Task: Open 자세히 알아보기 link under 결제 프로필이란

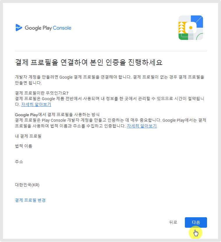Action: pyautogui.click(x=36, y=104)
